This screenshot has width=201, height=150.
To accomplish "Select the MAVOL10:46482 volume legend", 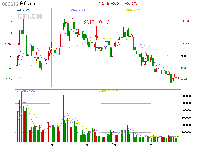I will pos(108,91).
